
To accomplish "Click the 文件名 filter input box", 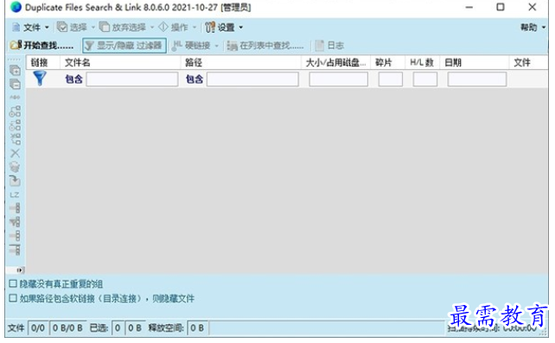I will (x=132, y=79).
